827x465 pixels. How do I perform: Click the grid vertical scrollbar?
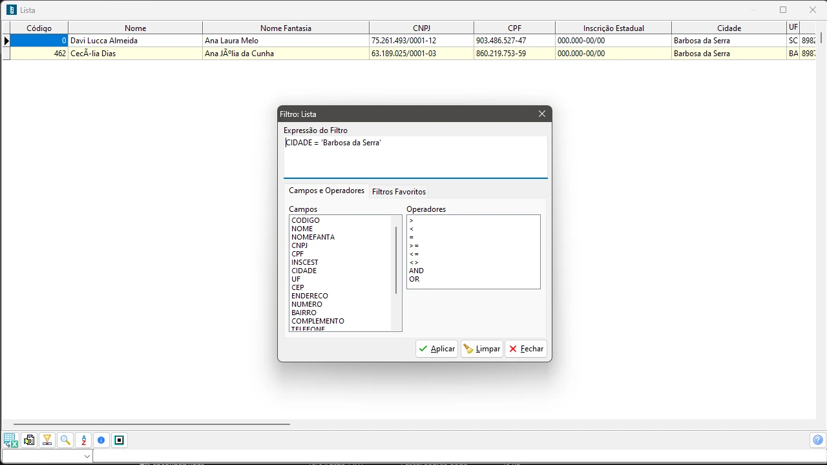(821, 37)
